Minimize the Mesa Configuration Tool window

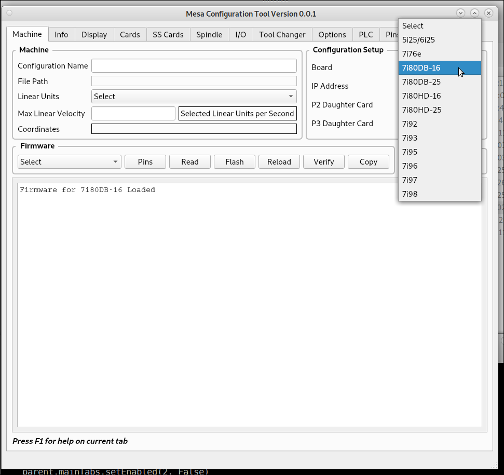click(x=460, y=13)
